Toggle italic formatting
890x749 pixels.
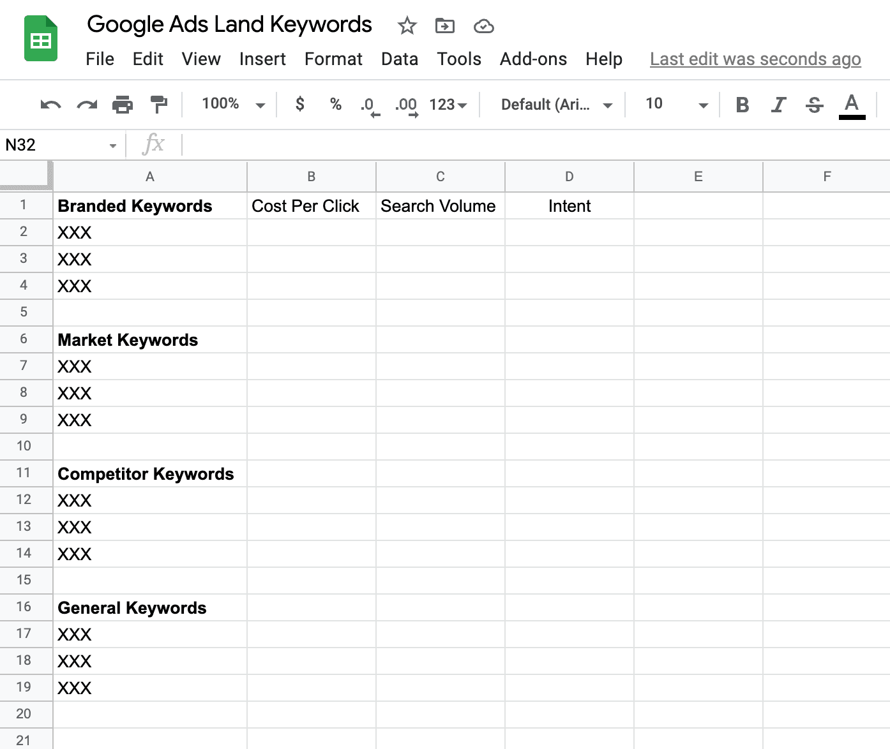778,105
